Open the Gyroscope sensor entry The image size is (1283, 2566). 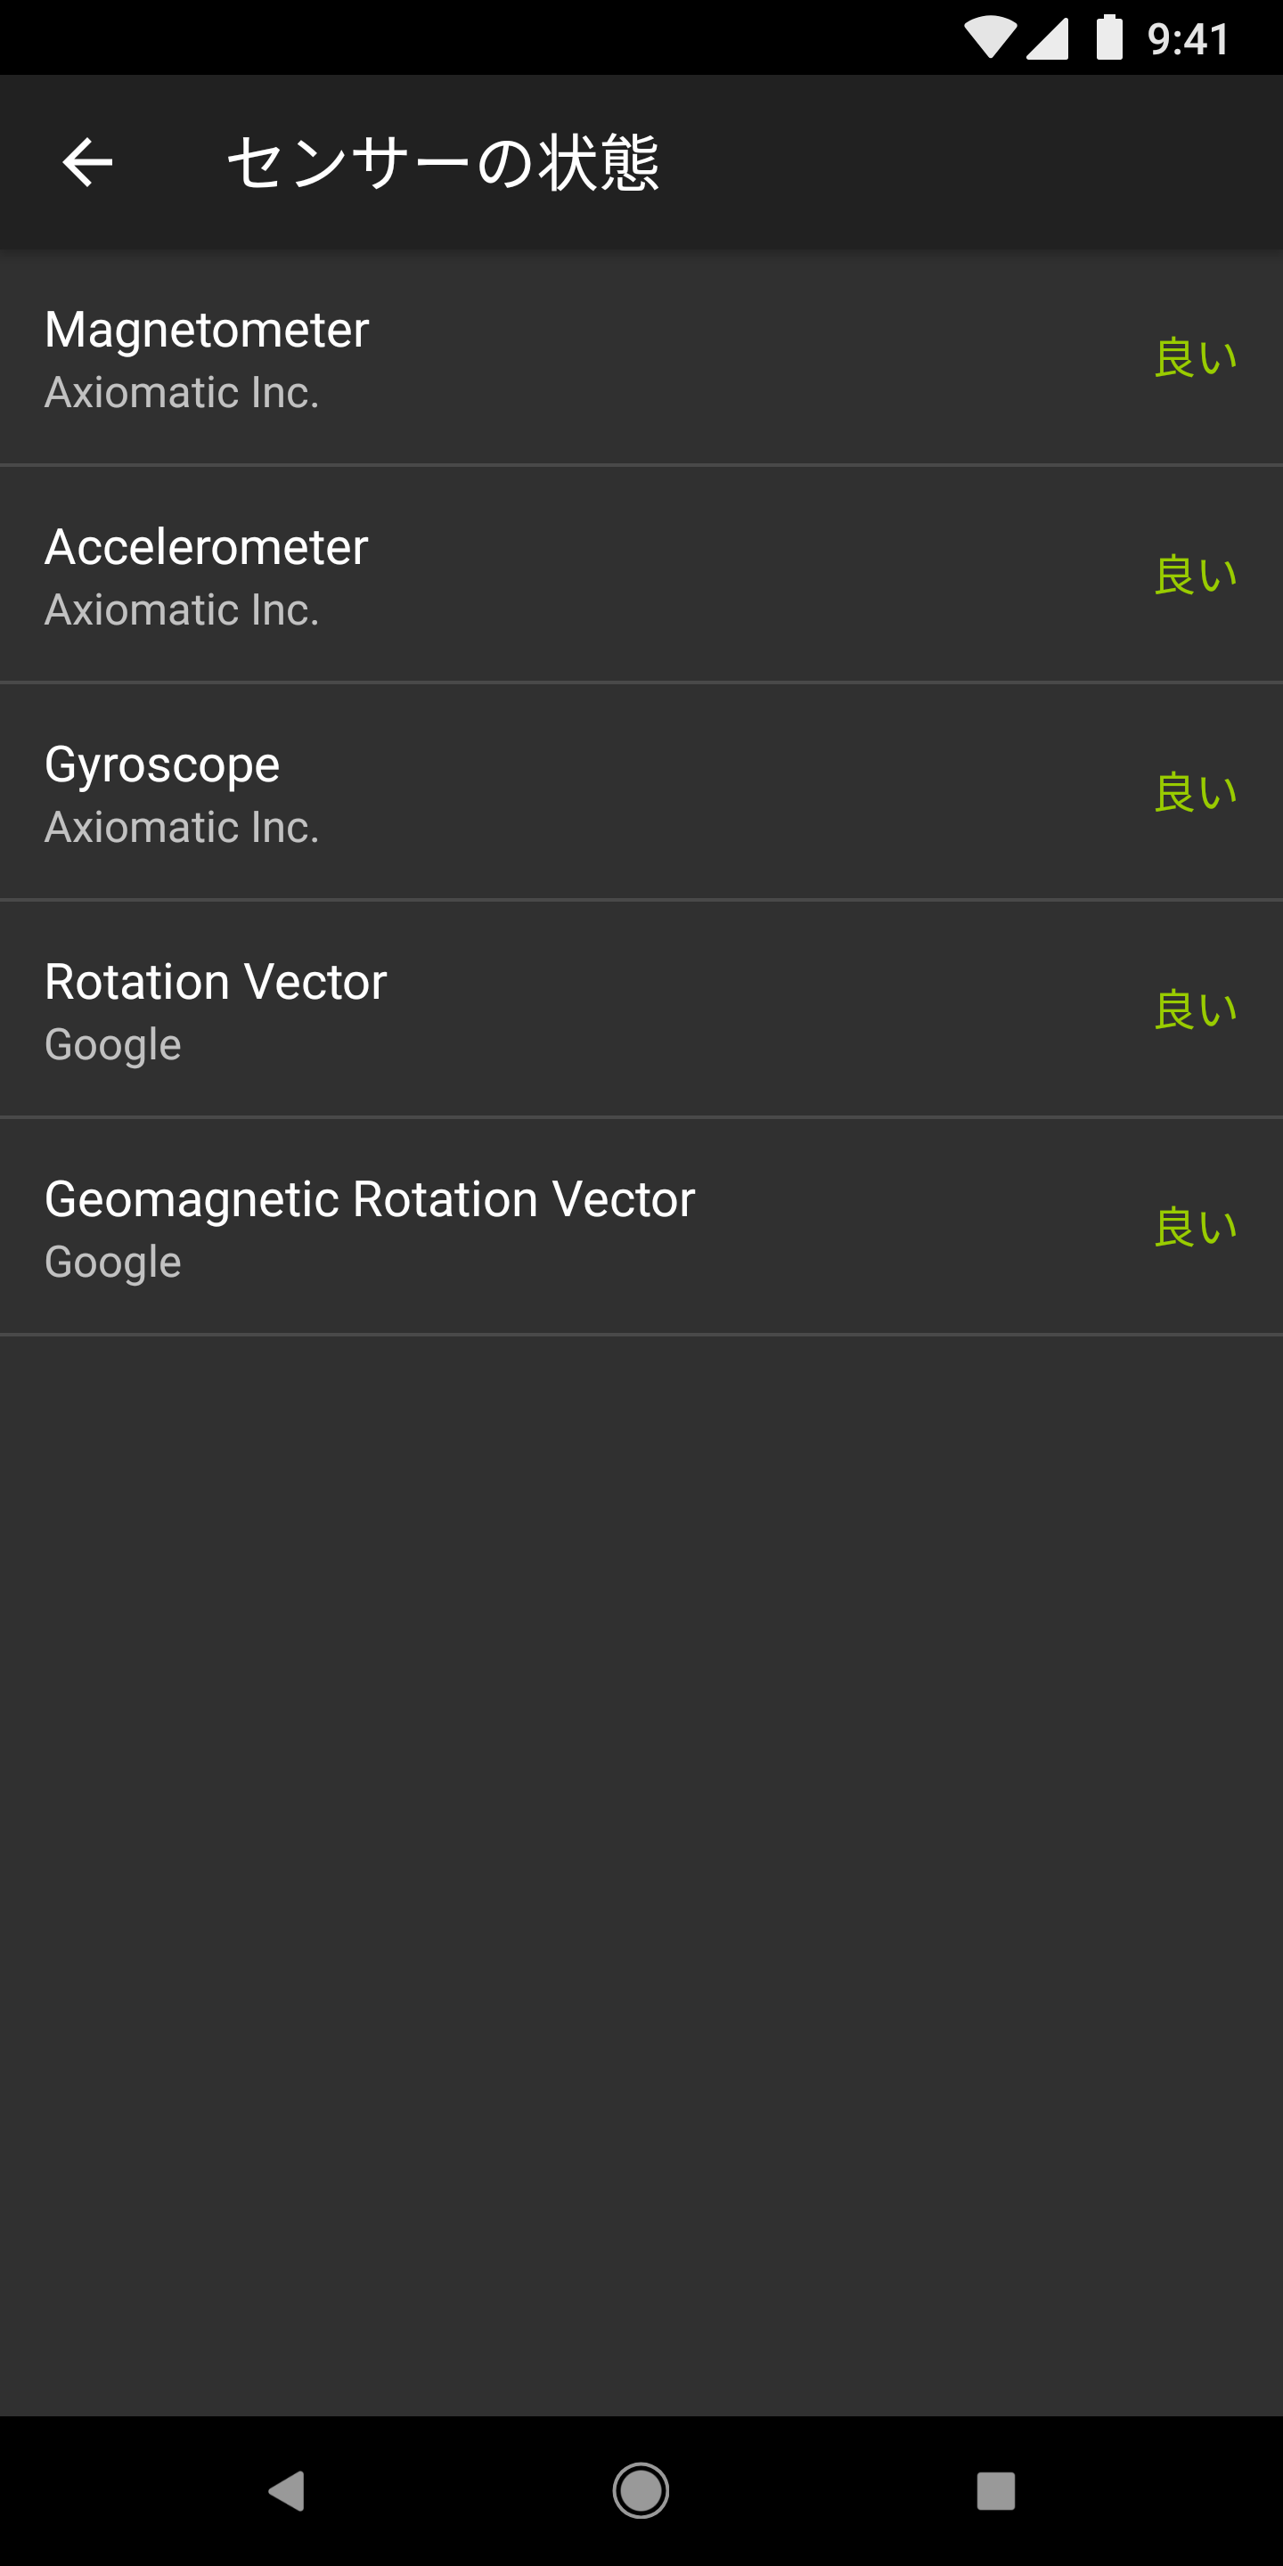[x=641, y=792]
